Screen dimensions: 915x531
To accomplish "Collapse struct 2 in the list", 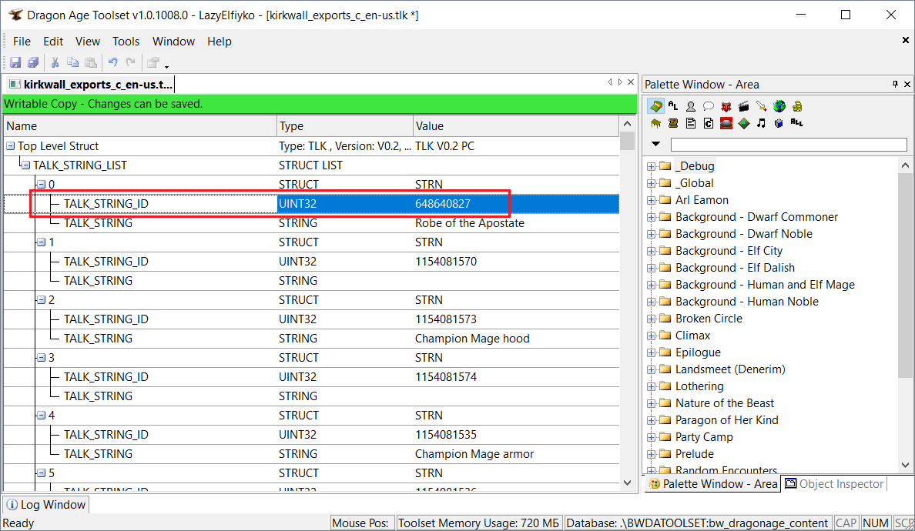I will click(41, 300).
